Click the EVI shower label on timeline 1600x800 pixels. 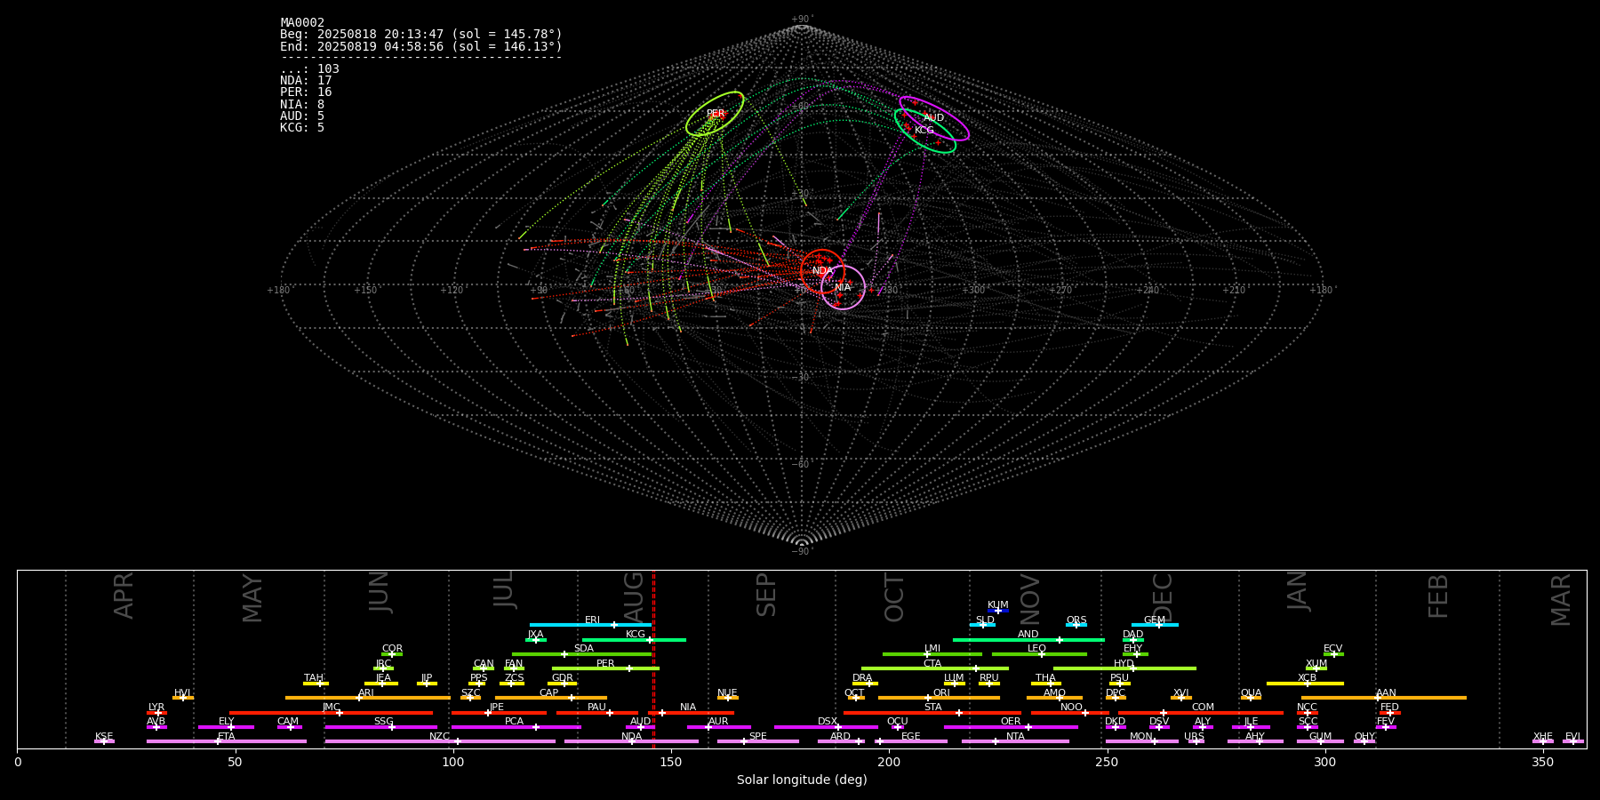pyautogui.click(x=1572, y=737)
